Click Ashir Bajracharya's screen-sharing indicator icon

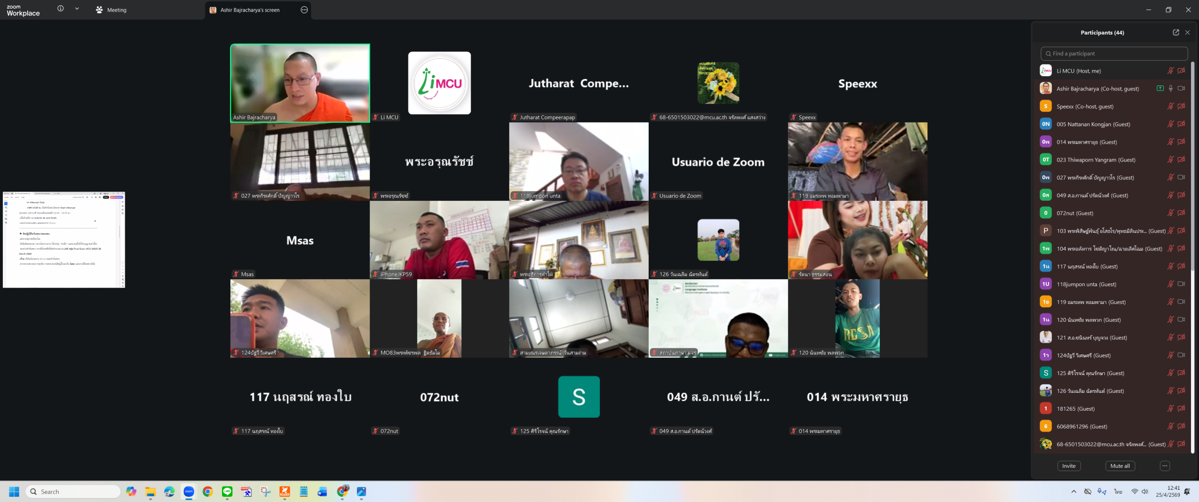click(x=1160, y=89)
